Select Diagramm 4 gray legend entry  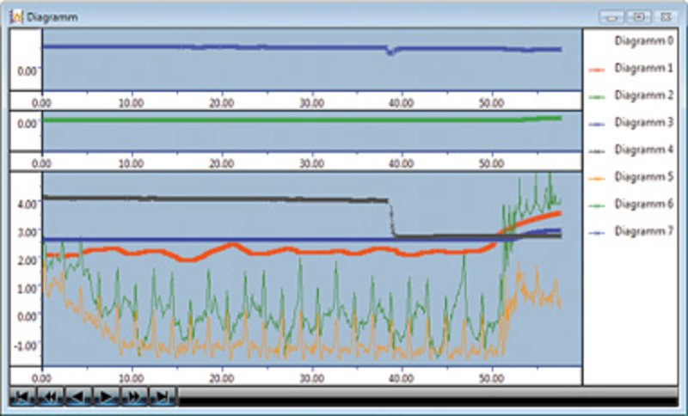[630, 150]
